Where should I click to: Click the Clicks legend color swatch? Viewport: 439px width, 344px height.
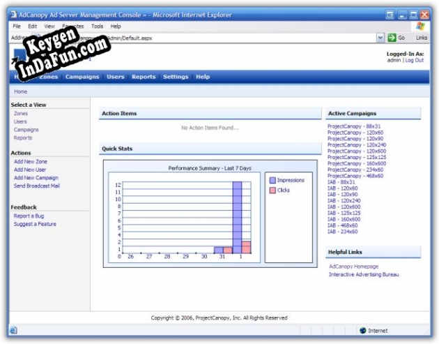(272, 190)
